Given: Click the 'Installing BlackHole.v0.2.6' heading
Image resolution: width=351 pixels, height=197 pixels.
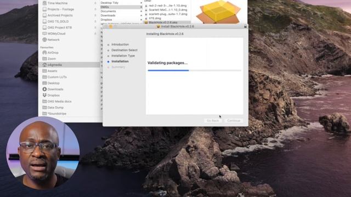Looking at the screenshot, I should pyautogui.click(x=165, y=34).
